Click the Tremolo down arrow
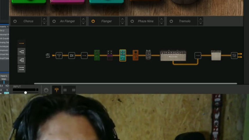 coord(201,23)
